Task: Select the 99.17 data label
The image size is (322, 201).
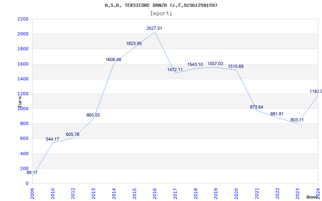Action: (32, 172)
